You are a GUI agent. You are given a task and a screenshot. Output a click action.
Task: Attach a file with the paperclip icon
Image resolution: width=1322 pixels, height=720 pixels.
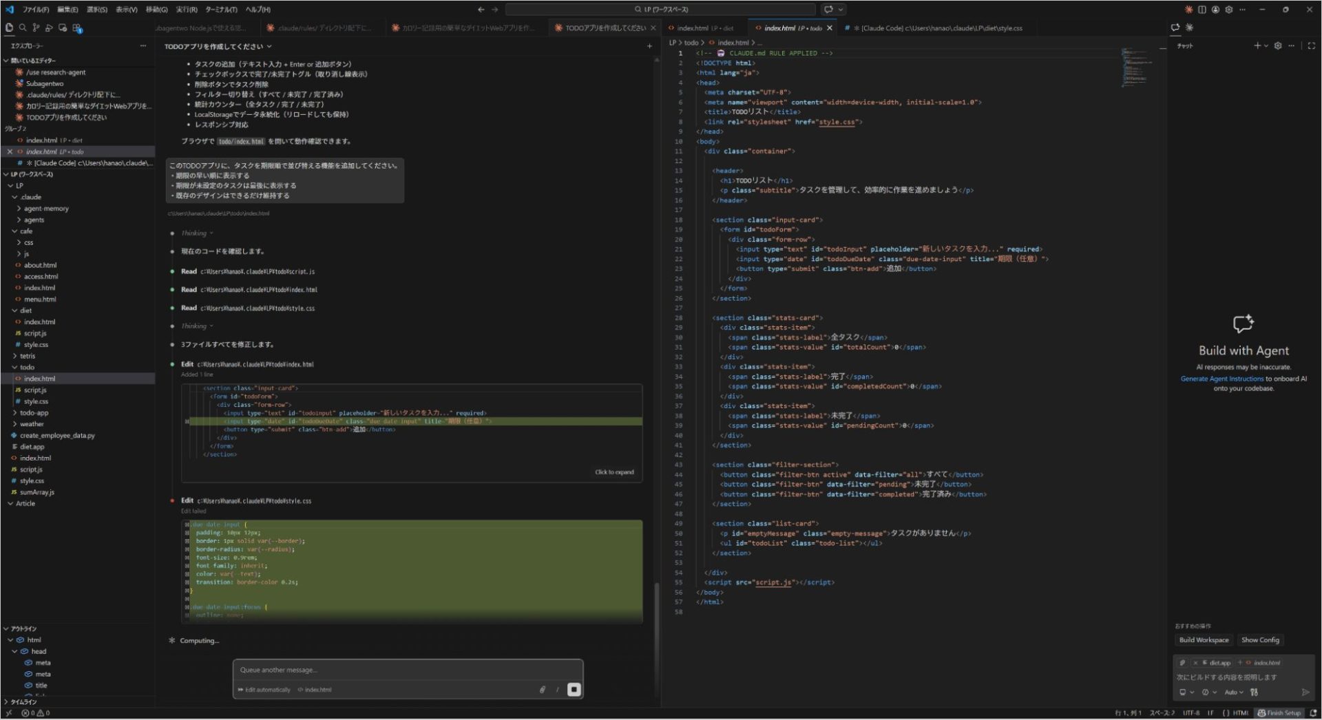(x=542, y=690)
